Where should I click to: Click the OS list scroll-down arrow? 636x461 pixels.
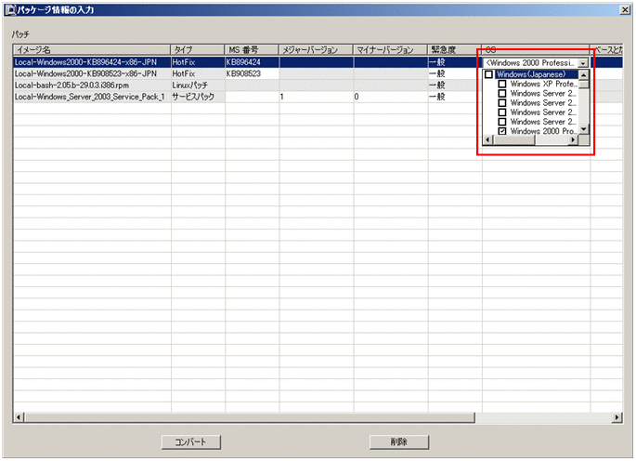(583, 130)
